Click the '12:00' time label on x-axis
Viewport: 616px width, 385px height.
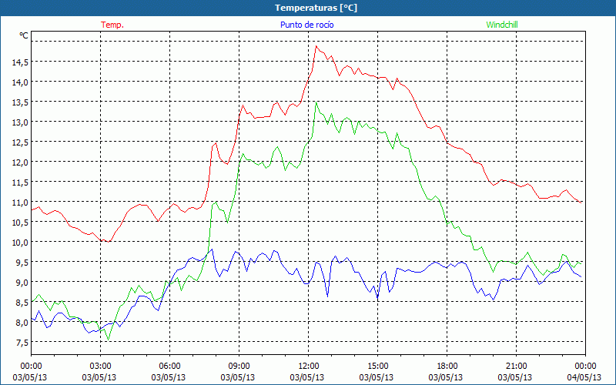[x=308, y=366]
